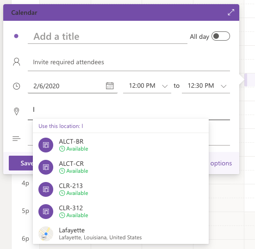Click the attendees person icon
Image resolution: width=255 pixels, height=249 pixels.
(16, 62)
